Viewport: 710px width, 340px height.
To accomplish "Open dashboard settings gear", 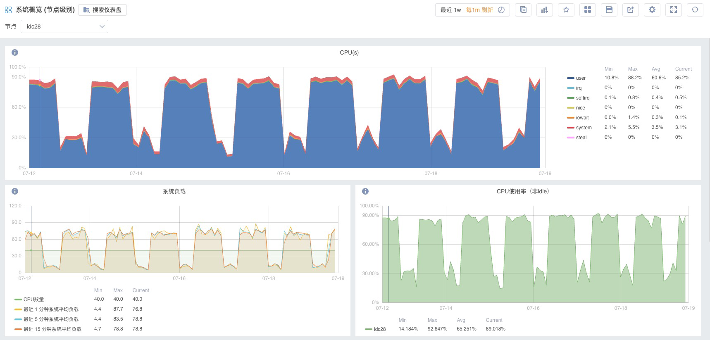I will (652, 10).
